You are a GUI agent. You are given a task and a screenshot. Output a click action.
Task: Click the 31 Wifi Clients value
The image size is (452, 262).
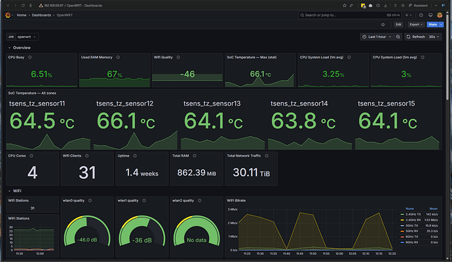[87, 173]
